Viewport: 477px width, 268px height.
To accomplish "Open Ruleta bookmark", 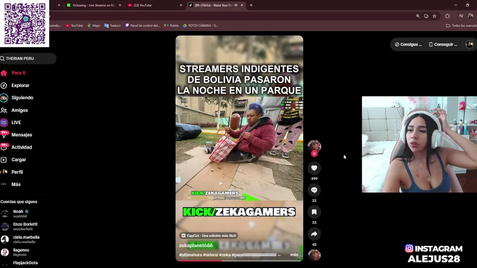I will pos(171,26).
